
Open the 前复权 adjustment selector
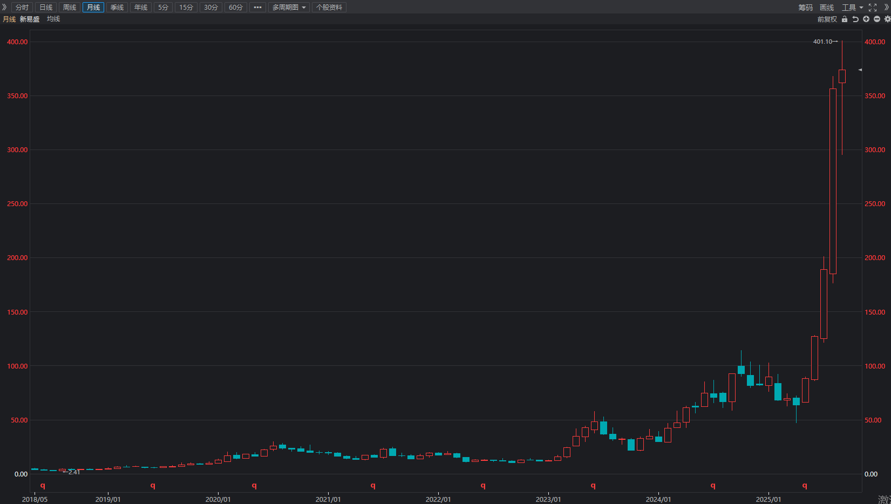(827, 19)
